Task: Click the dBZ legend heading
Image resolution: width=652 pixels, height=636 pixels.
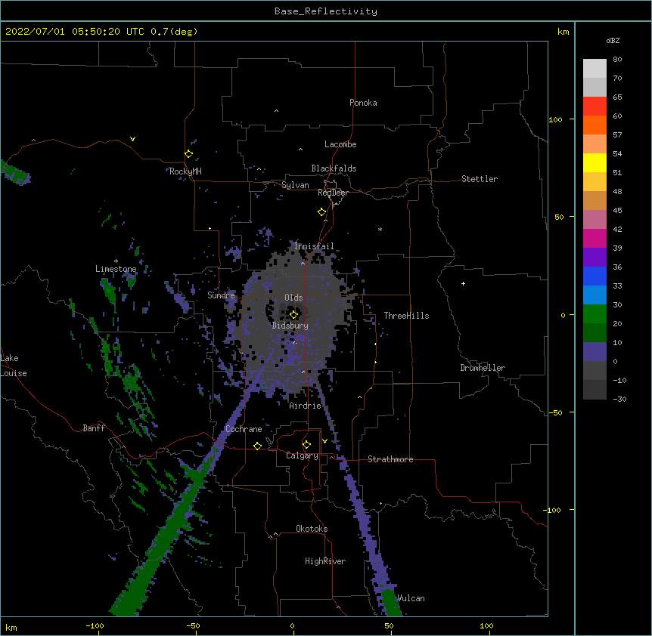Action: click(613, 40)
